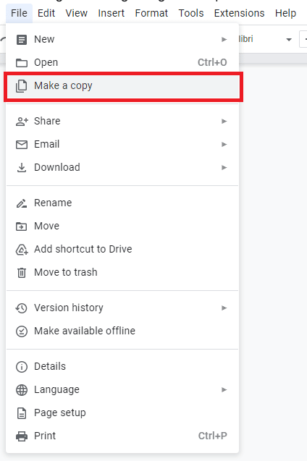The height and width of the screenshot is (461, 307).
Task: Choose Add shortcut to Drive
Action: [x=122, y=249]
